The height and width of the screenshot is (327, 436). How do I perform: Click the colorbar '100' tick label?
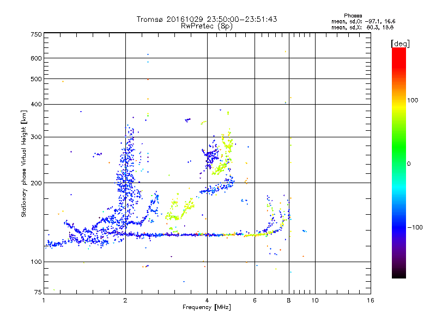point(413,100)
